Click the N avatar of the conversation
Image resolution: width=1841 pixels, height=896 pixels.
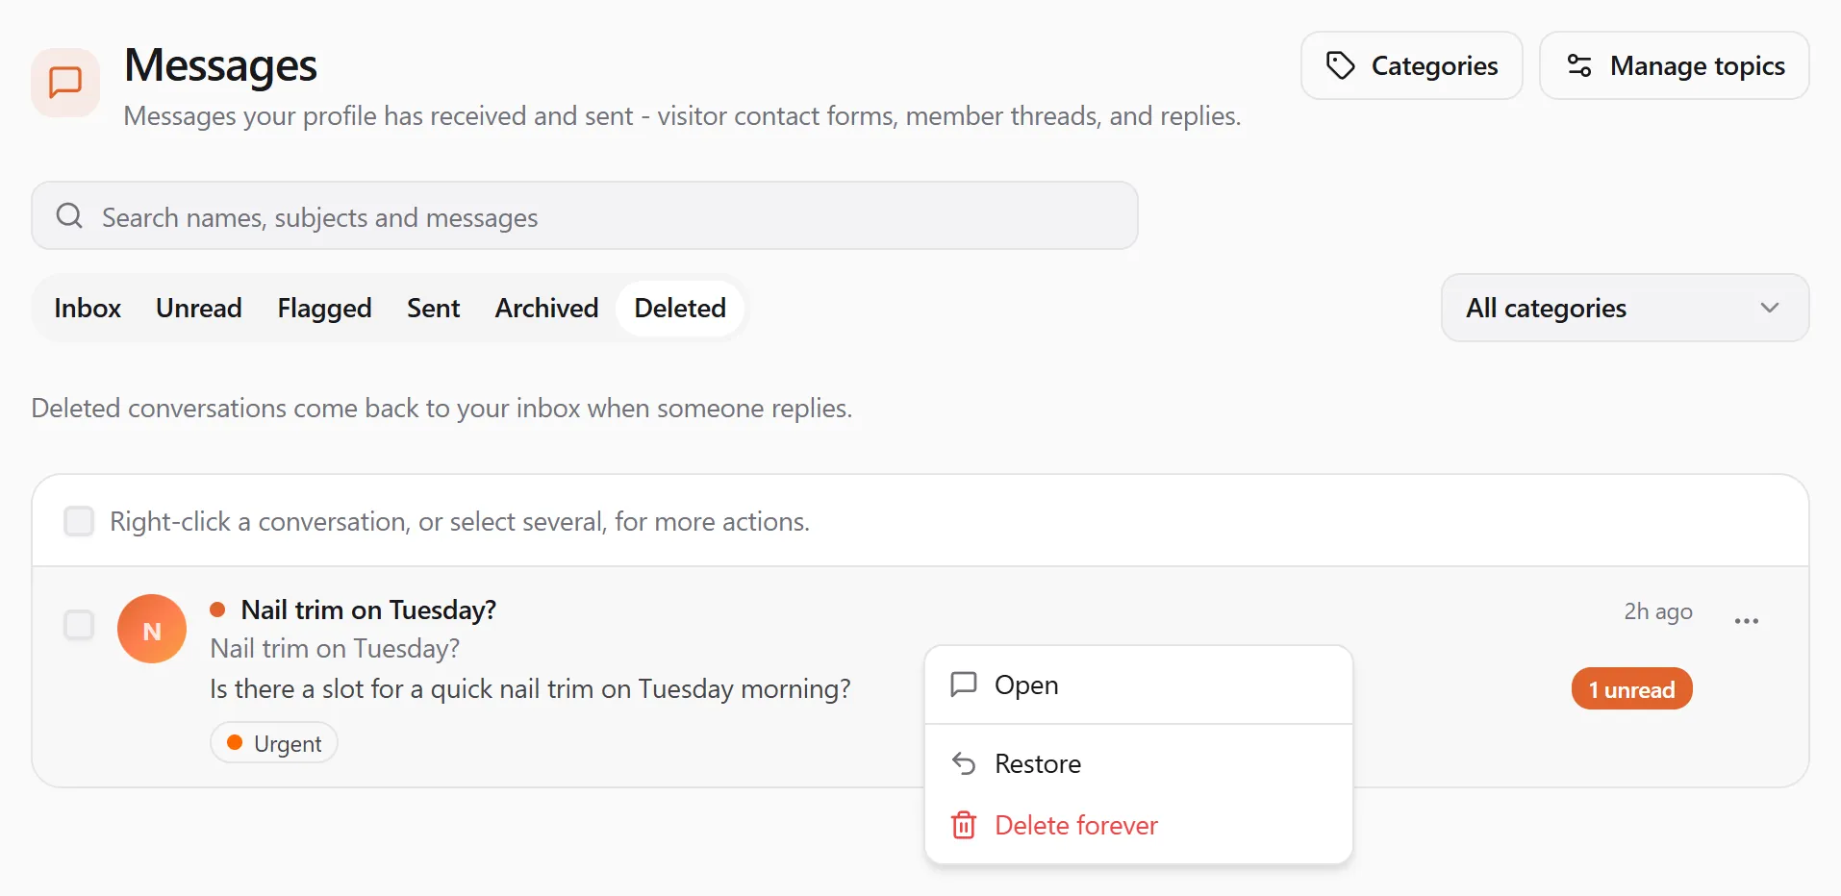click(x=152, y=629)
